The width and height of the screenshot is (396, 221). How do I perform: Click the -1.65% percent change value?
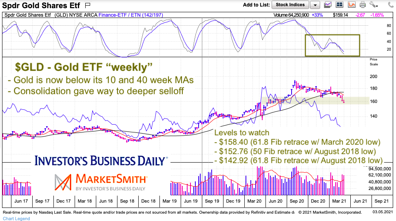click(377, 15)
